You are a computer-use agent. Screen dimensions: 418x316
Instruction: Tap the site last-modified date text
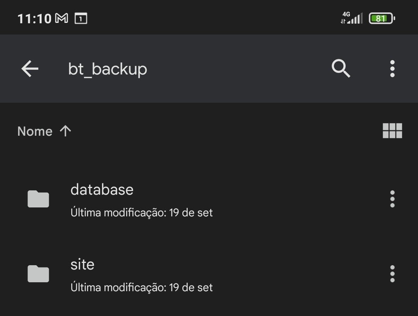click(x=142, y=287)
